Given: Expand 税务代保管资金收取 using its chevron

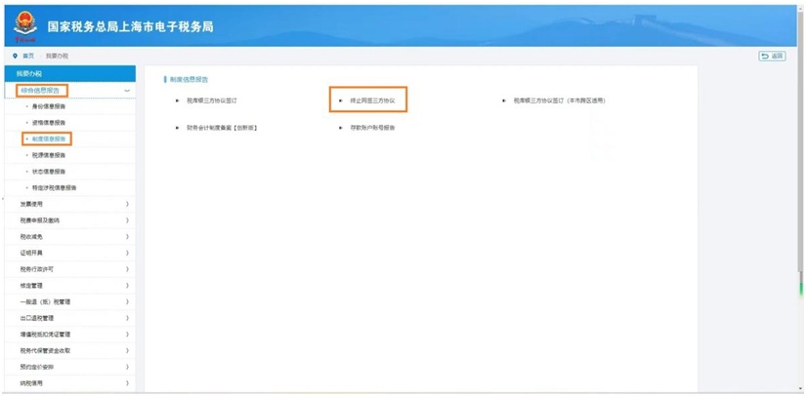Looking at the screenshot, I should 127,351.
